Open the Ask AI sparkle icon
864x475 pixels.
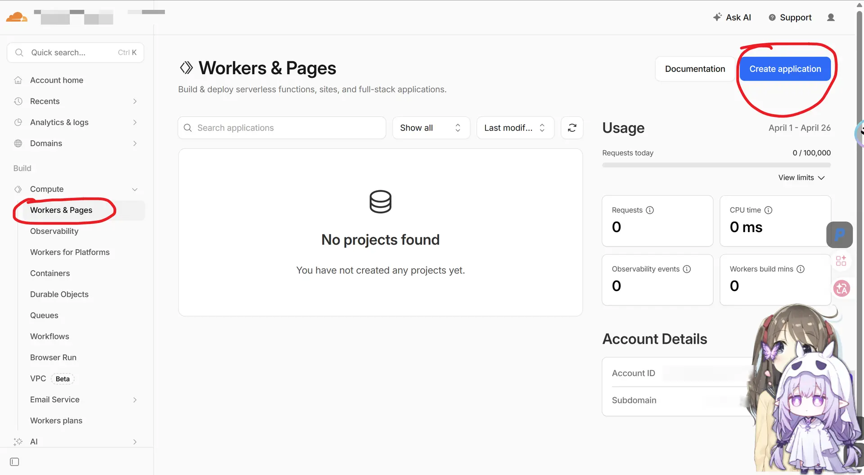coord(717,17)
